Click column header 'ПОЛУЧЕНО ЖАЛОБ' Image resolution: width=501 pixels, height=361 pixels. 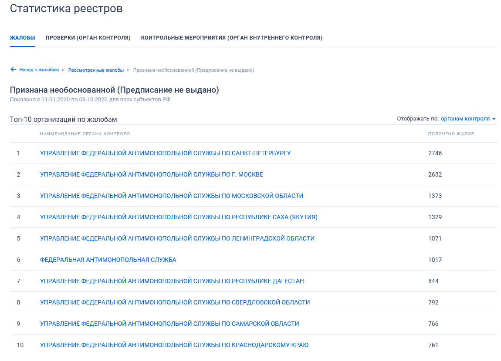tap(451, 134)
